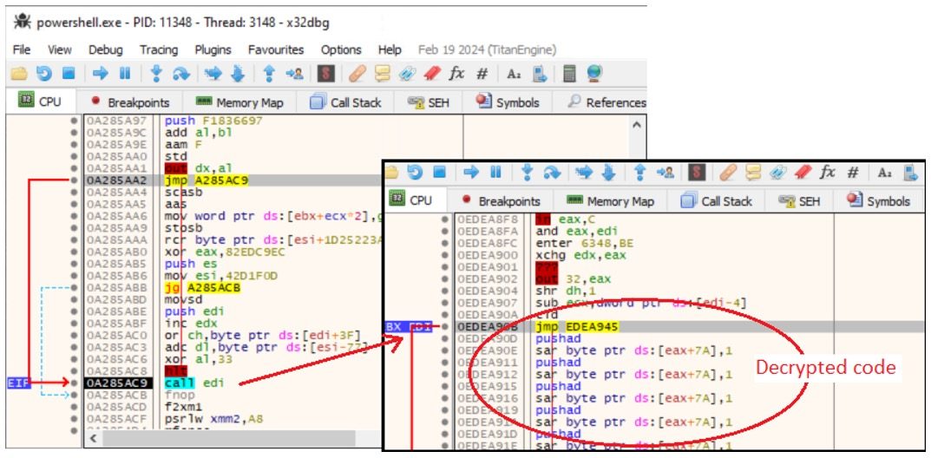The width and height of the screenshot is (931, 458).
Task: Click the horizontal scrollbar left arrow
Action: 94,440
